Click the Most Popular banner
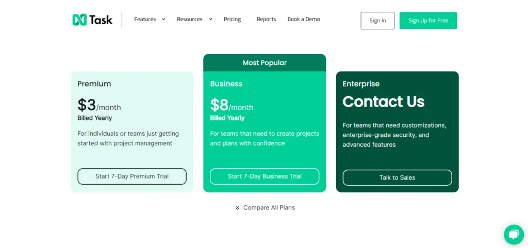The width and height of the screenshot is (528, 248). (x=265, y=63)
